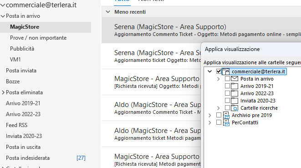
Task: Check the Arrivo 2019-21 checkbox
Action: (227, 86)
